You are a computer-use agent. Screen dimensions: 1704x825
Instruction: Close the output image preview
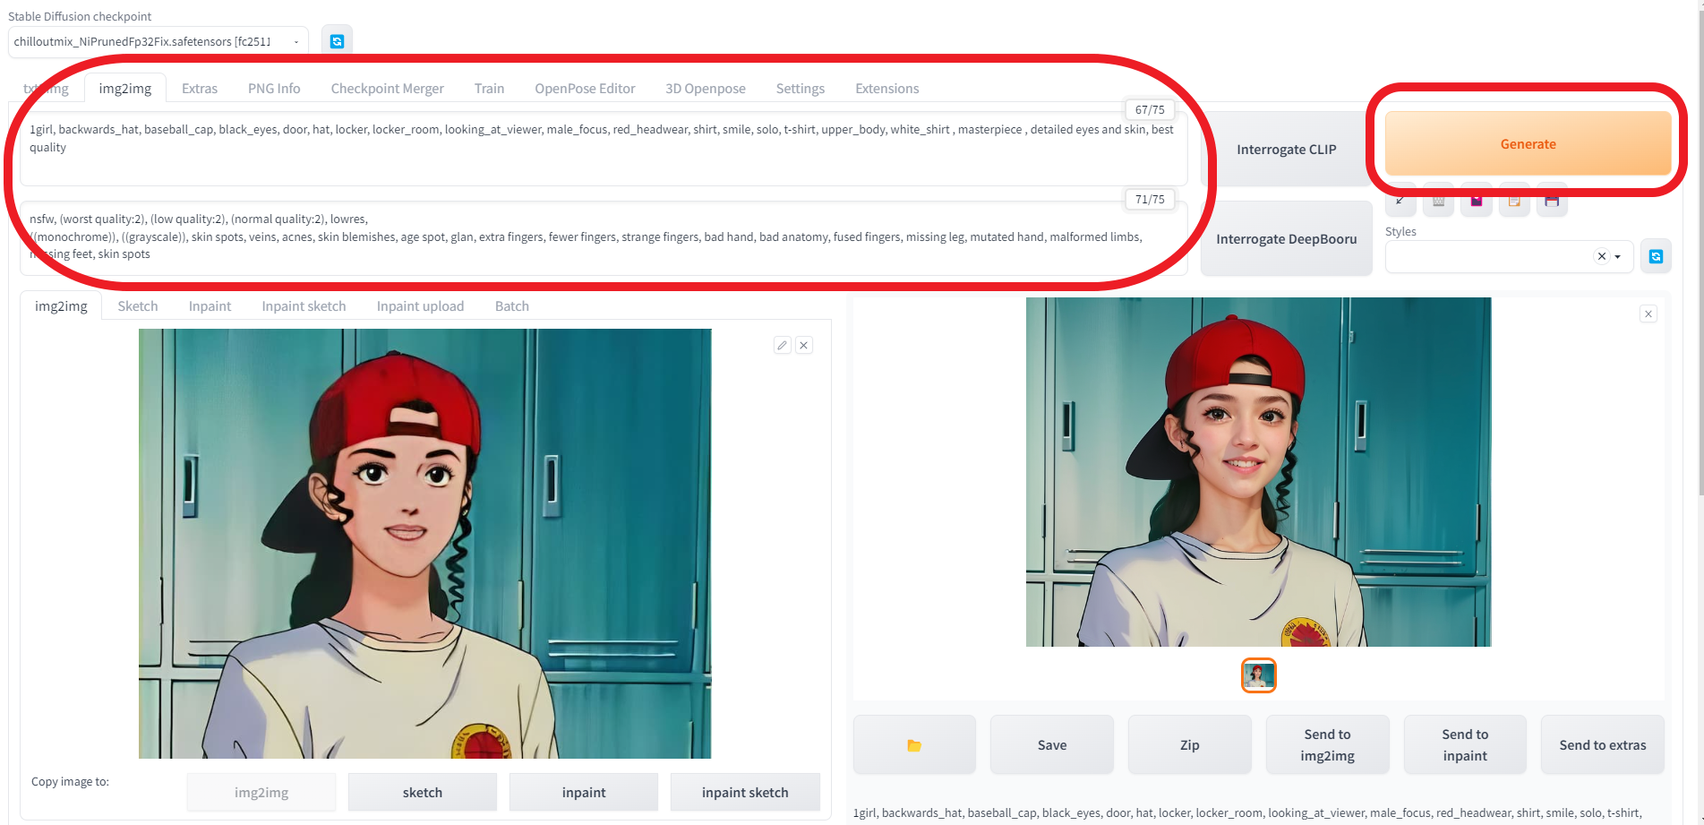pos(1648,314)
